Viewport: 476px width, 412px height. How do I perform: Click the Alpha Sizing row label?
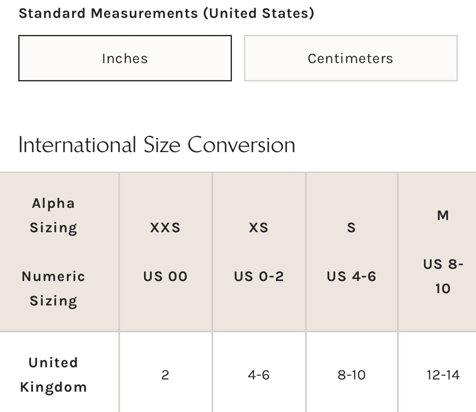[53, 215]
